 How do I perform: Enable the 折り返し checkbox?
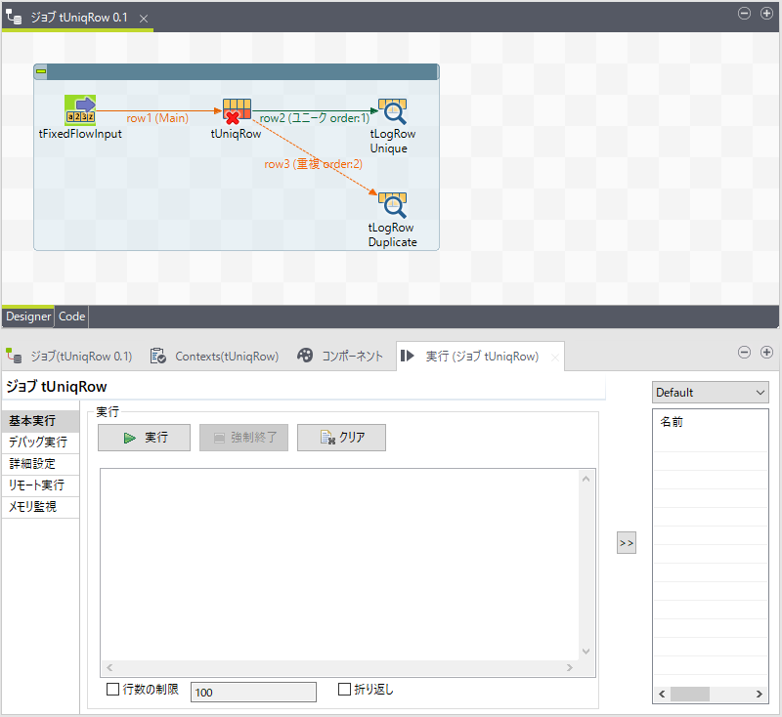pos(344,689)
